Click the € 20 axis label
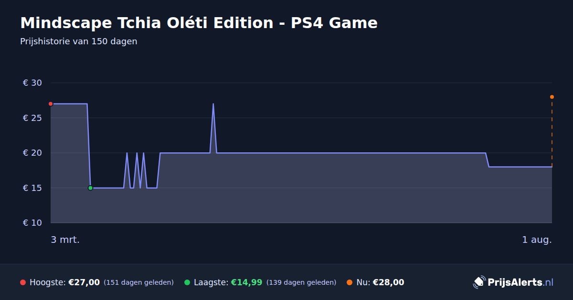 [32, 153]
